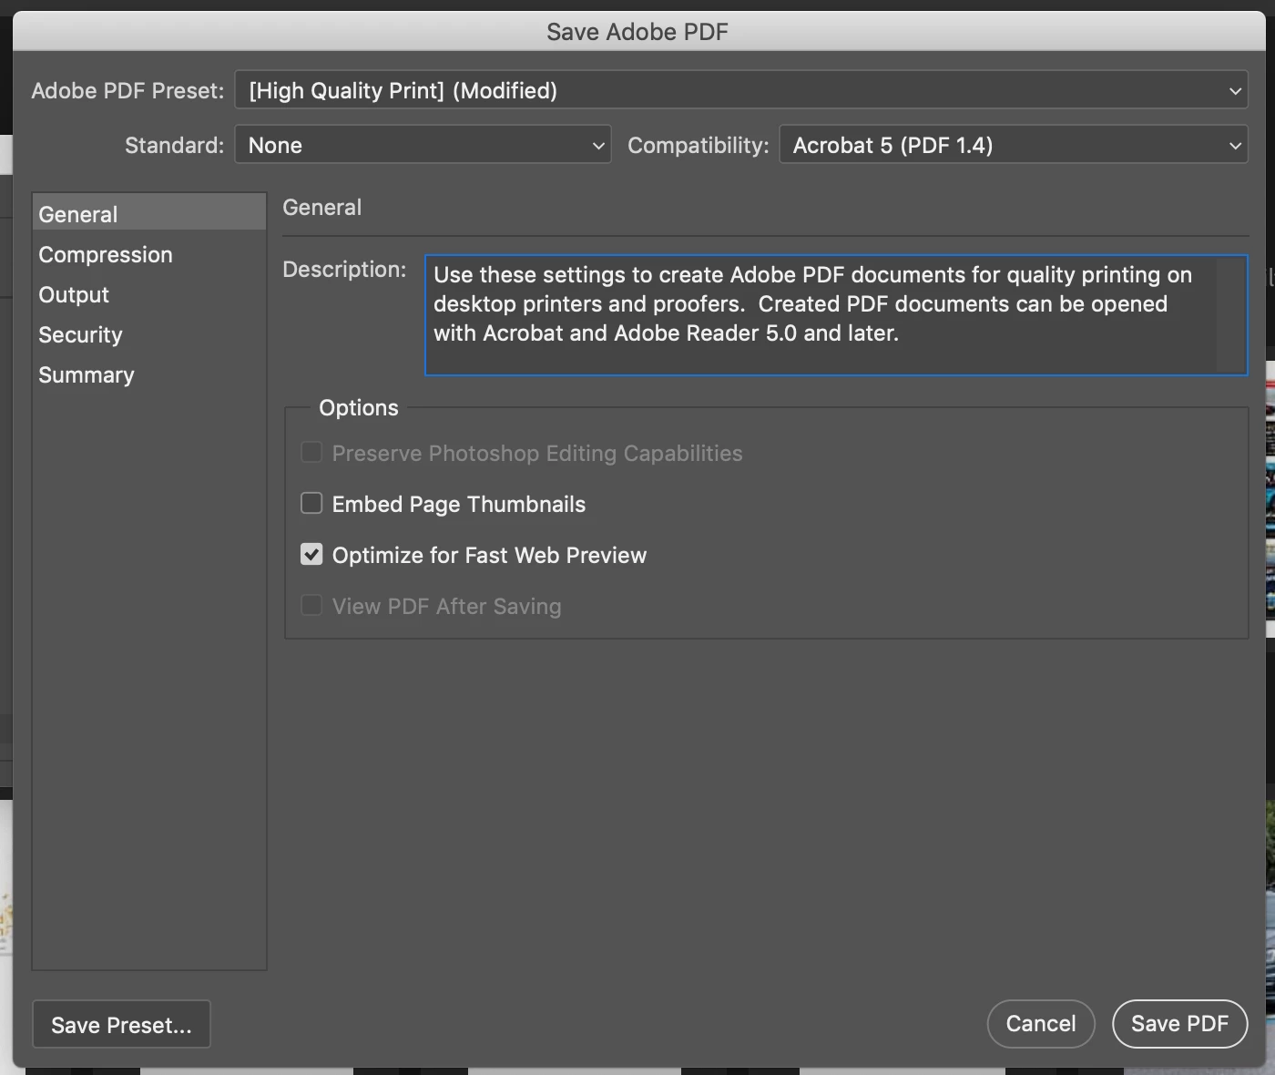Cancel the Save Adobe PDF dialog
Image resolution: width=1275 pixels, height=1075 pixels.
click(1041, 1024)
